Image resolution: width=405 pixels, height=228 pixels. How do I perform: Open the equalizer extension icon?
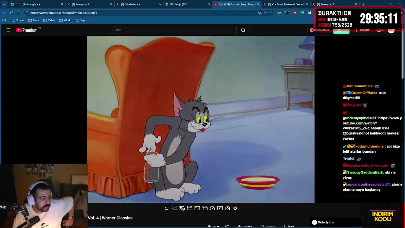(279, 13)
